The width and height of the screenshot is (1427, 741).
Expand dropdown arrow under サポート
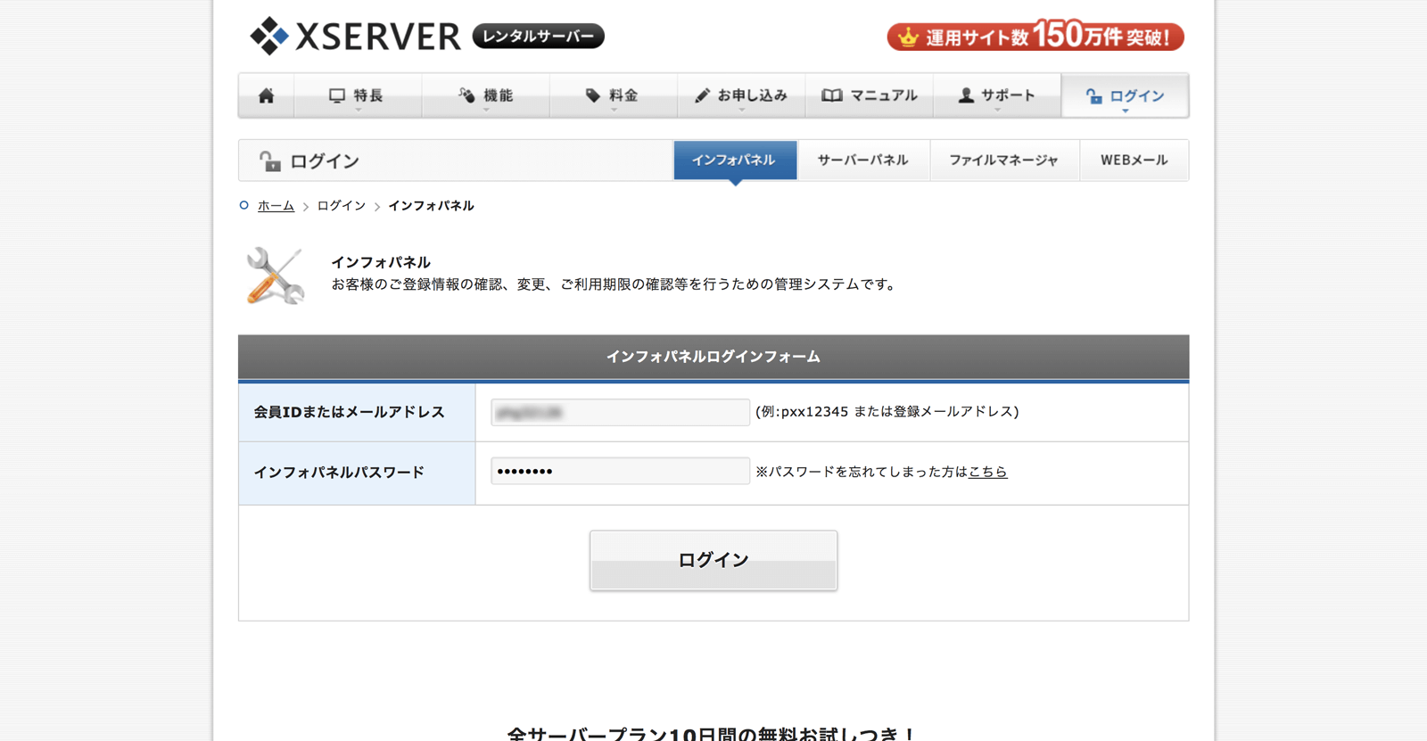[997, 110]
